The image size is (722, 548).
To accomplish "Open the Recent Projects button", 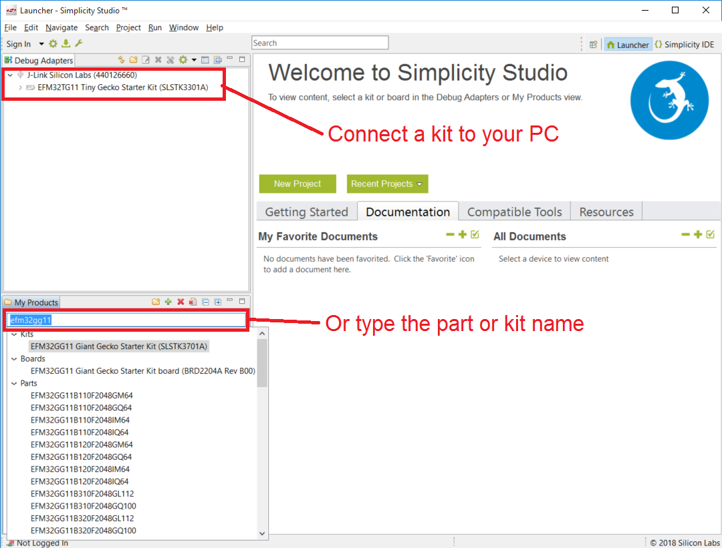I will [x=387, y=184].
